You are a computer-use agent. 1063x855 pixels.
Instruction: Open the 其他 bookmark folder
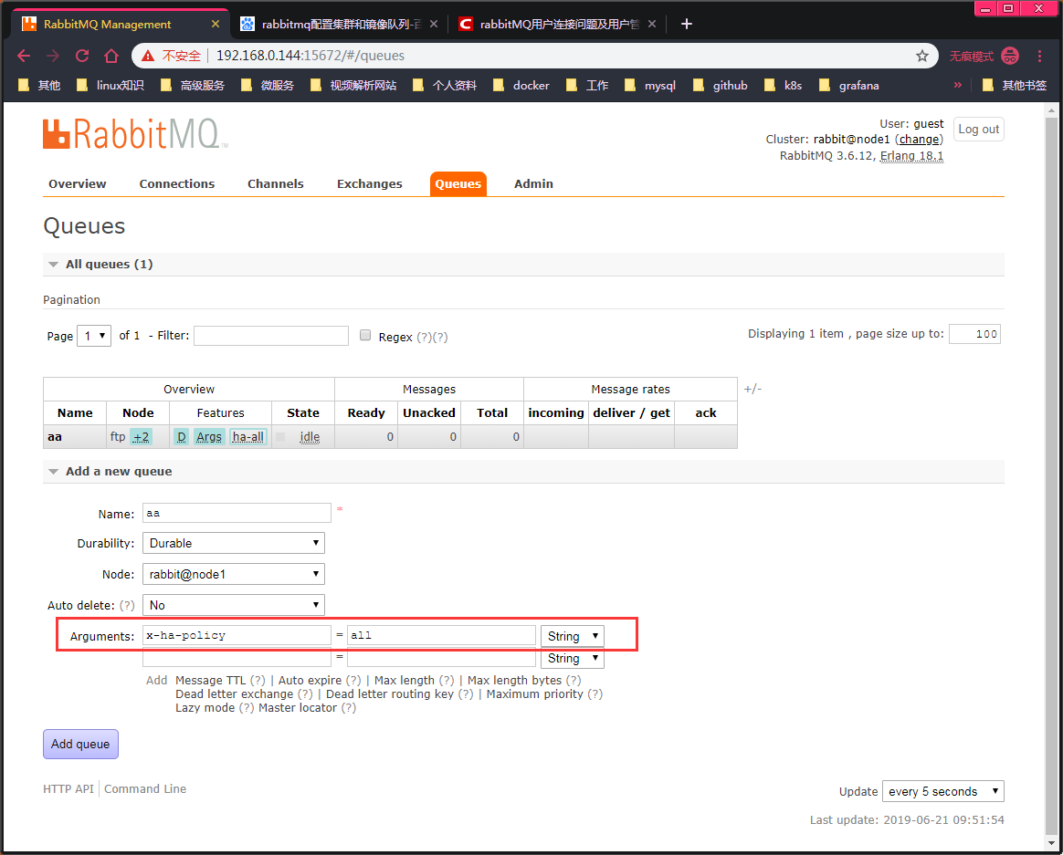pyautogui.click(x=39, y=86)
